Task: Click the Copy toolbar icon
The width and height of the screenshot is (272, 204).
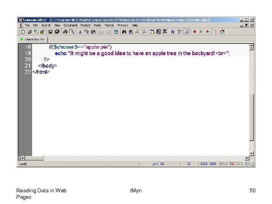Action: tap(87, 32)
